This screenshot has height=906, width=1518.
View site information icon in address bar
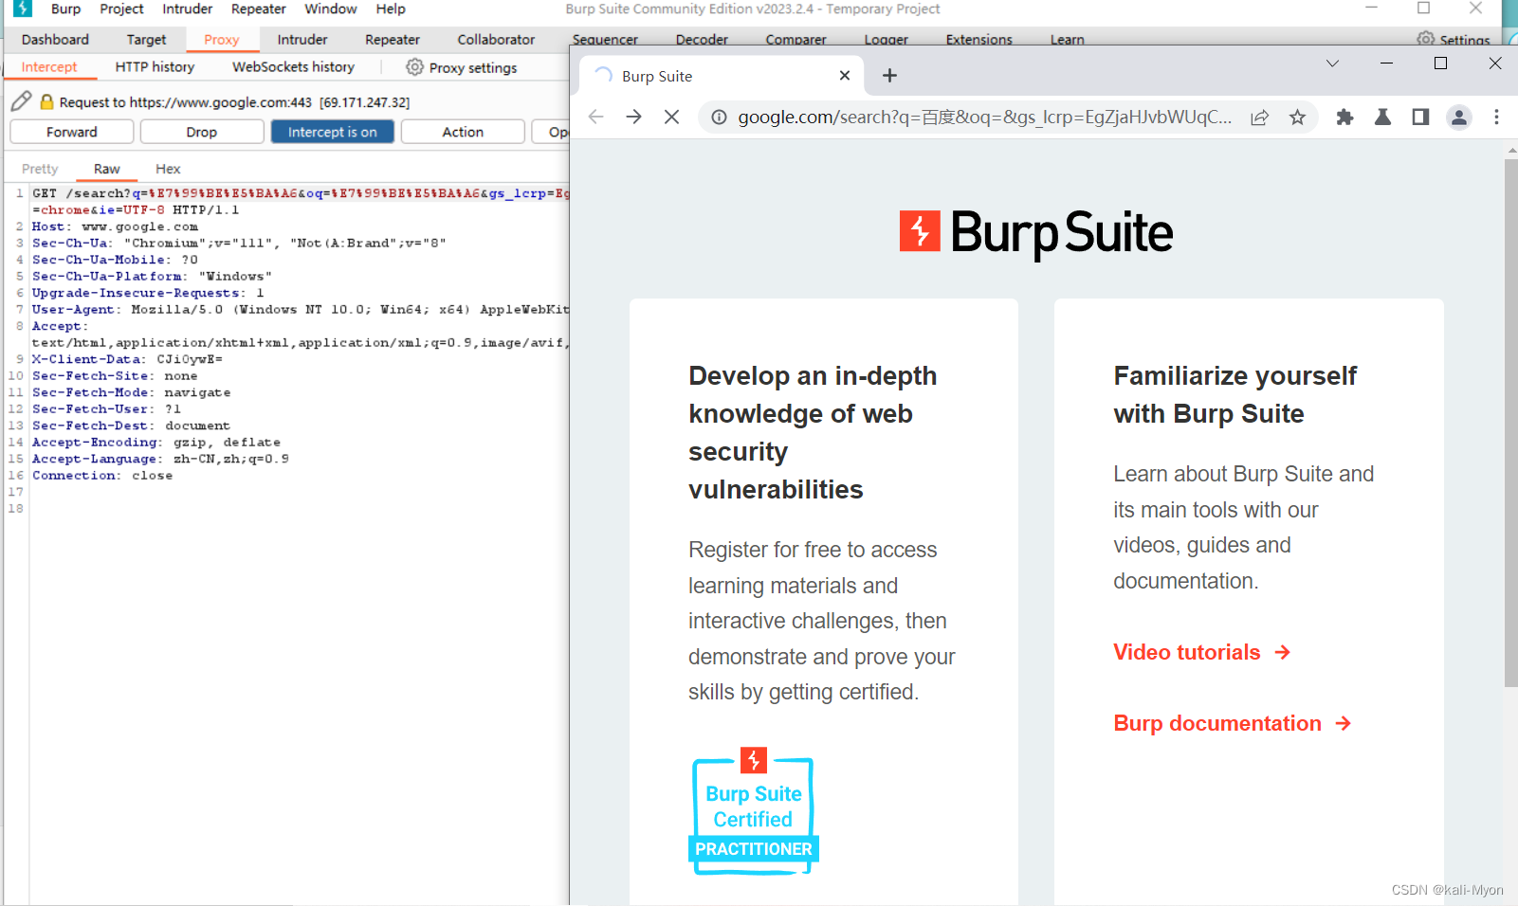(720, 117)
